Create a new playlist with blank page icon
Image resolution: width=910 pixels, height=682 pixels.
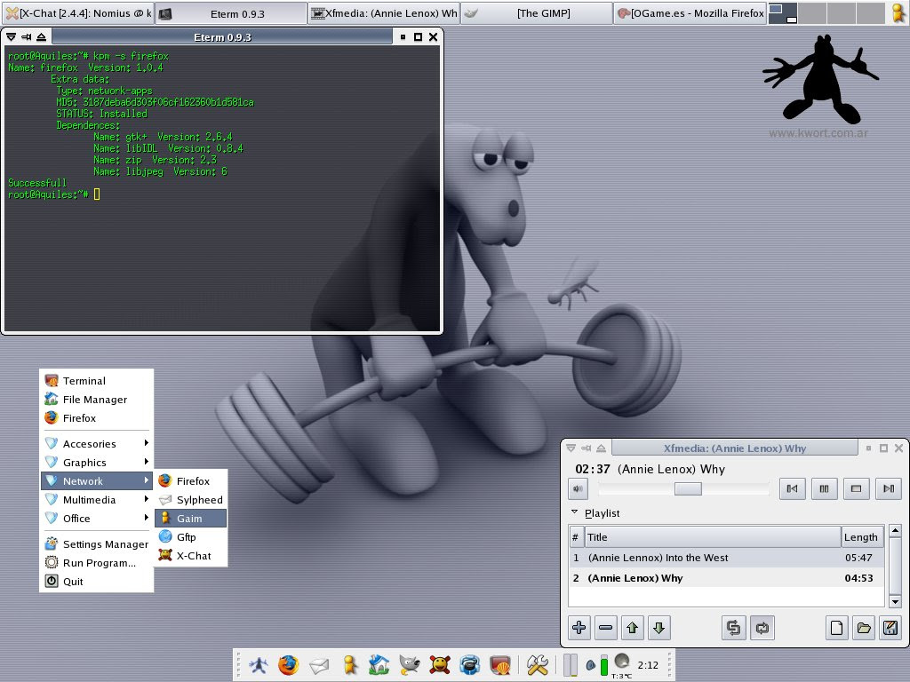[x=836, y=628]
